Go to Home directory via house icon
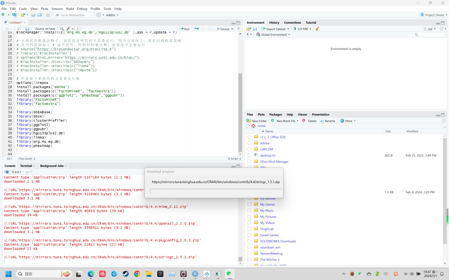Image resolution: width=449 pixels, height=280 pixels. (253, 126)
